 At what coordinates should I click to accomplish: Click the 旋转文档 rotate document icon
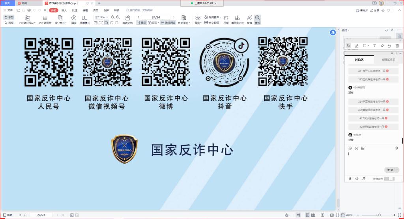127,18
